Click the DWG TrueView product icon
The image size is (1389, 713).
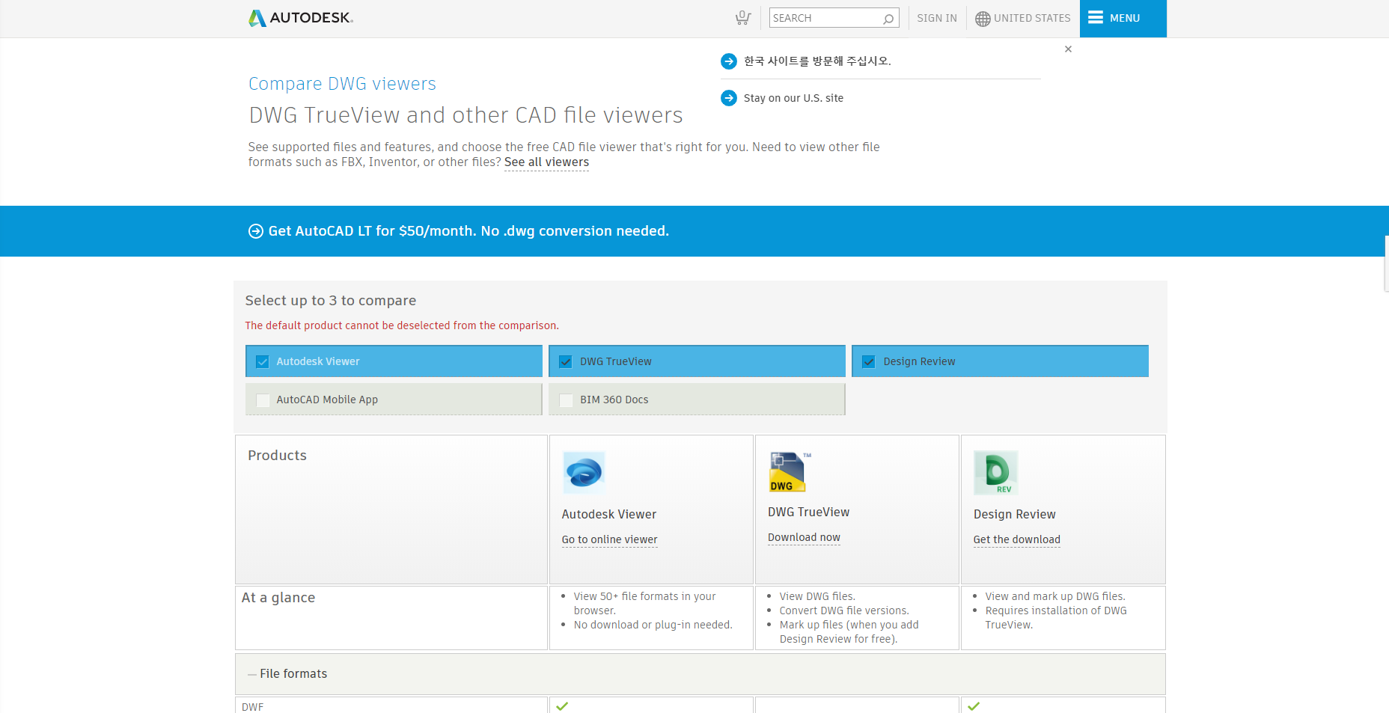790,471
